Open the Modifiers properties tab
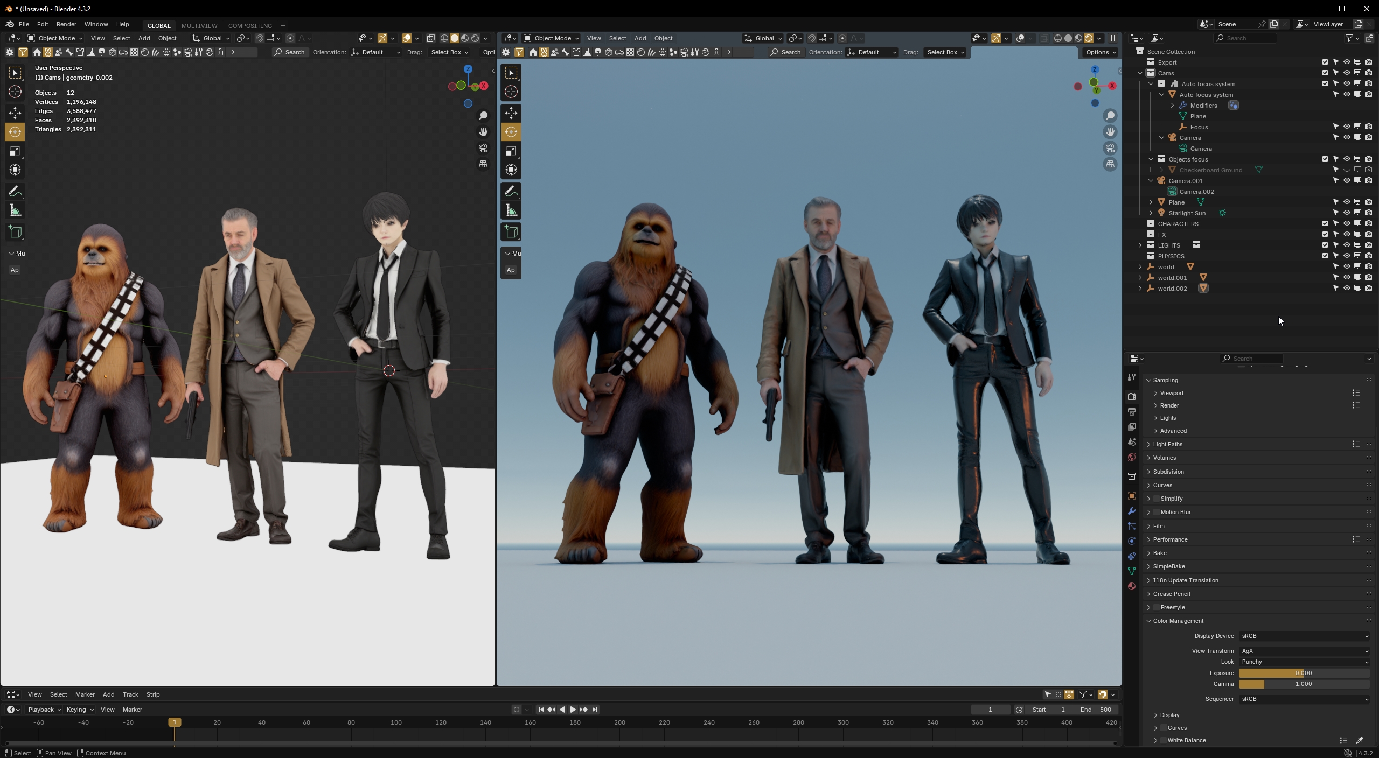Image resolution: width=1379 pixels, height=758 pixels. tap(1132, 511)
